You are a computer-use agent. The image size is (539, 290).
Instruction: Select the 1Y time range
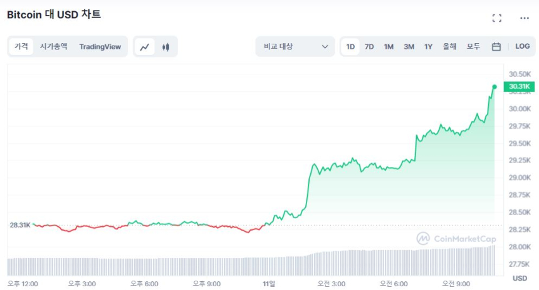point(429,47)
